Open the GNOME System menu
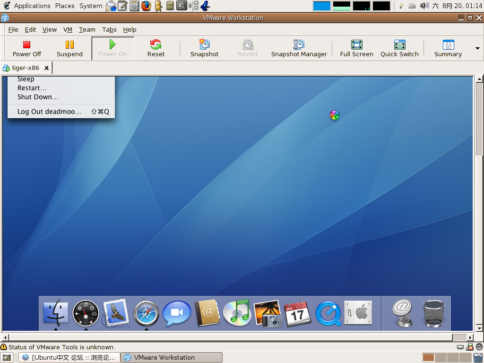 (91, 6)
